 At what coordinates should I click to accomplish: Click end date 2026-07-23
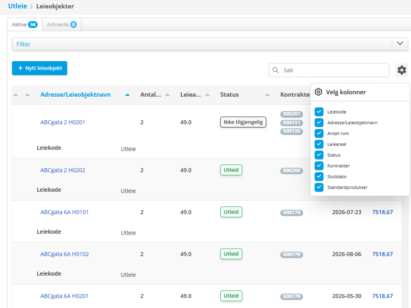tap(346, 212)
